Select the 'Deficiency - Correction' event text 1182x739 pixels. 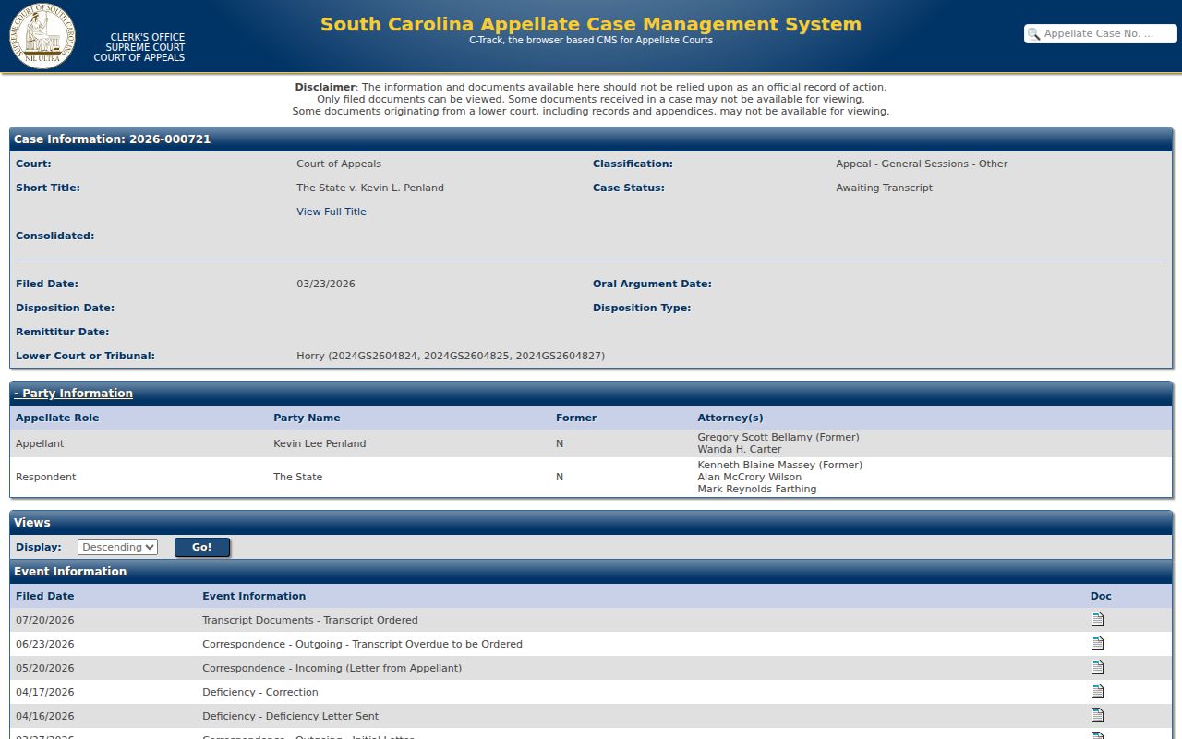260,692
